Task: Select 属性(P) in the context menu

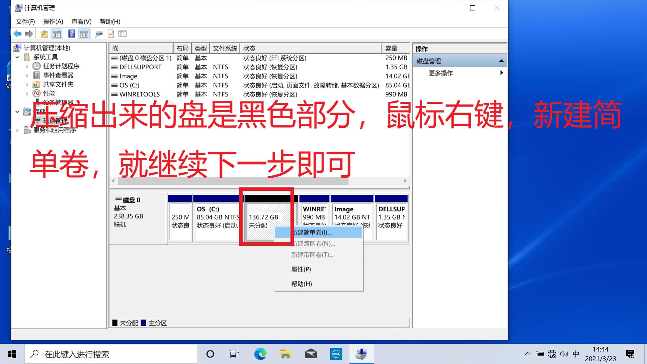Action: pyautogui.click(x=301, y=269)
